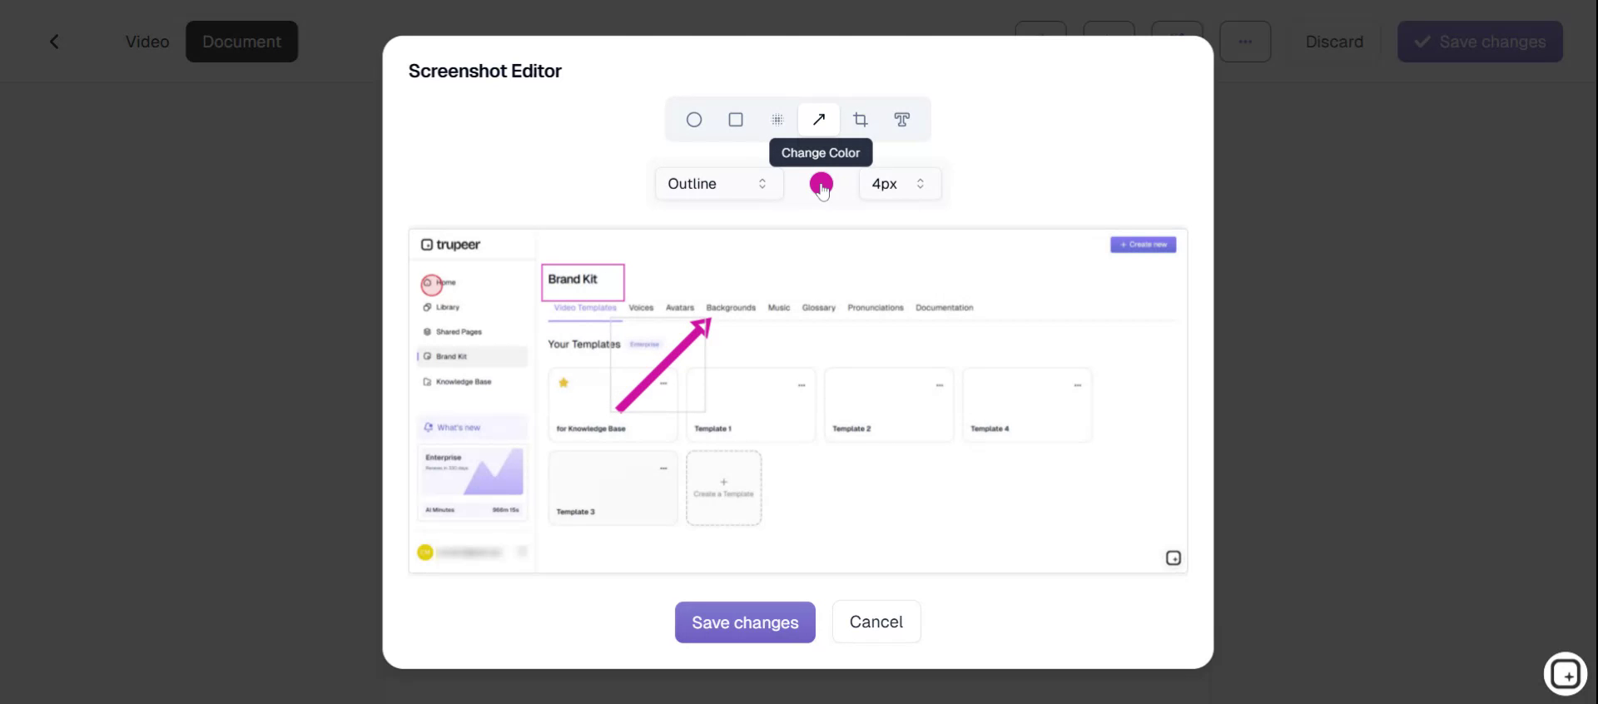Save changes in the Screenshot Editor
The image size is (1598, 704).
[745, 622]
